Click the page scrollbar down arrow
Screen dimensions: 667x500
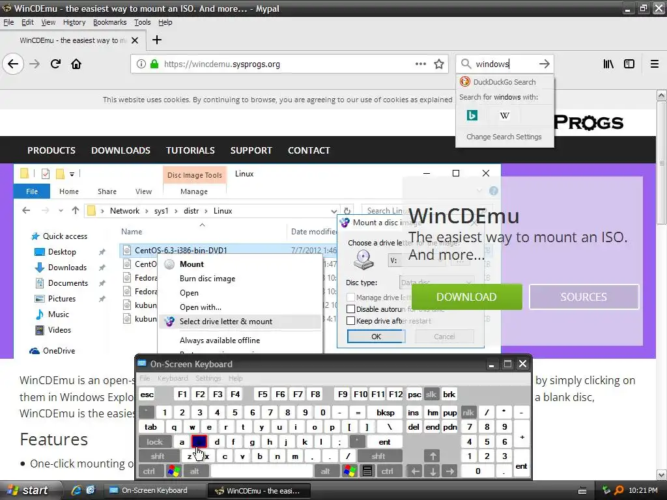[x=662, y=475]
